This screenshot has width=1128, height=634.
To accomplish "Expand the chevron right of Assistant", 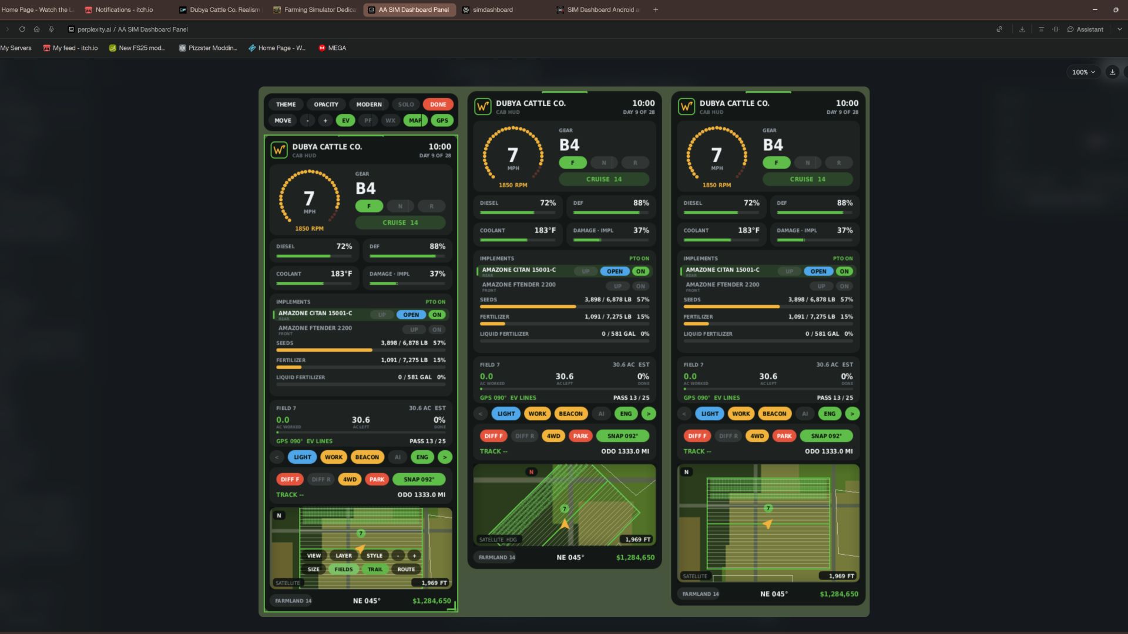I will coord(1119,29).
